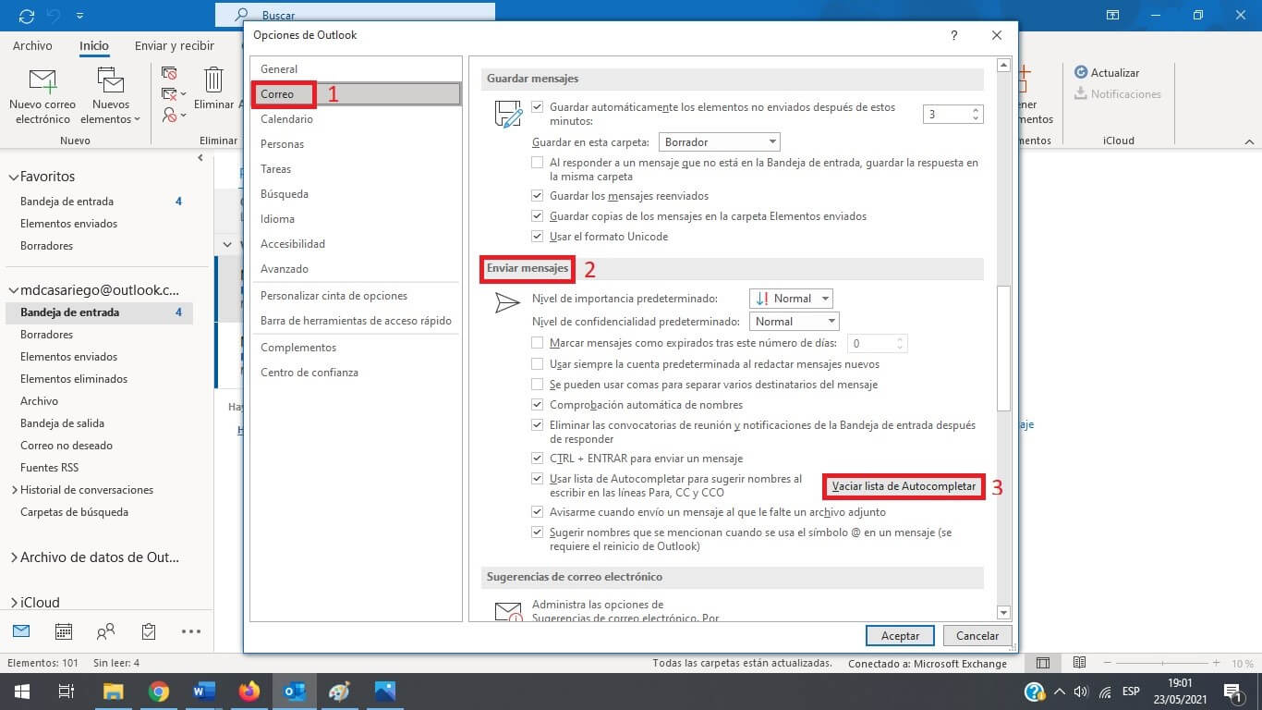Open Firefox from the taskbar
This screenshot has height=710, width=1262.
(249, 692)
